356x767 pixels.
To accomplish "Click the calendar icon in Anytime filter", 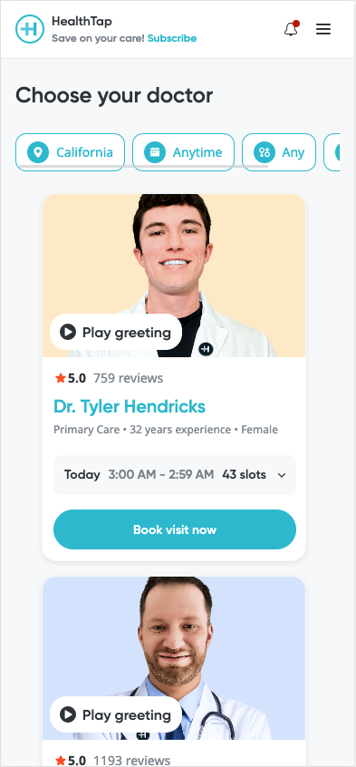I will tap(155, 152).
